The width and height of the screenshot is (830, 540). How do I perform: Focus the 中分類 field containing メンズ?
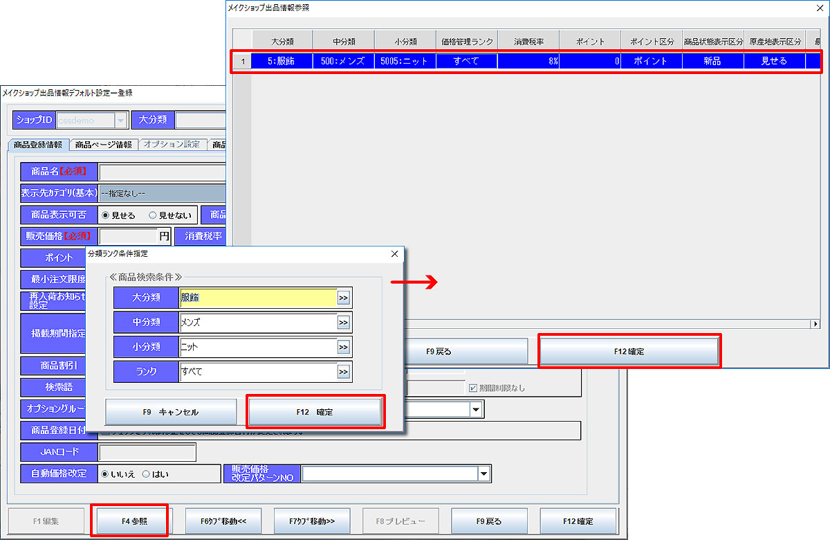[258, 323]
